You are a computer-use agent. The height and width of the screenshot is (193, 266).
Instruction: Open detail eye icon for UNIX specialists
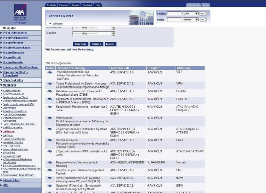pos(50,151)
